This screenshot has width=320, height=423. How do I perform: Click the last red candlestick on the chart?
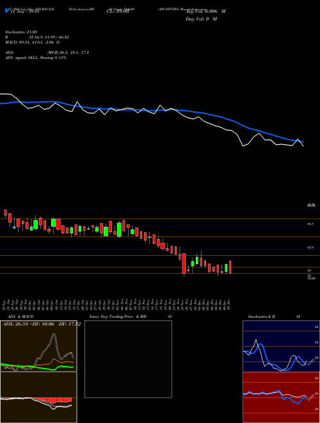tap(230, 267)
